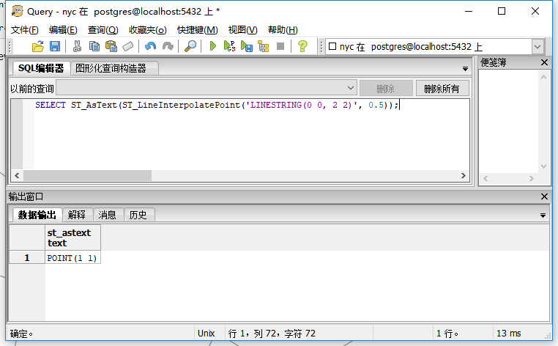Viewport: 558px width, 346px height.
Task: Open help with question mark icon
Action: pyautogui.click(x=302, y=46)
